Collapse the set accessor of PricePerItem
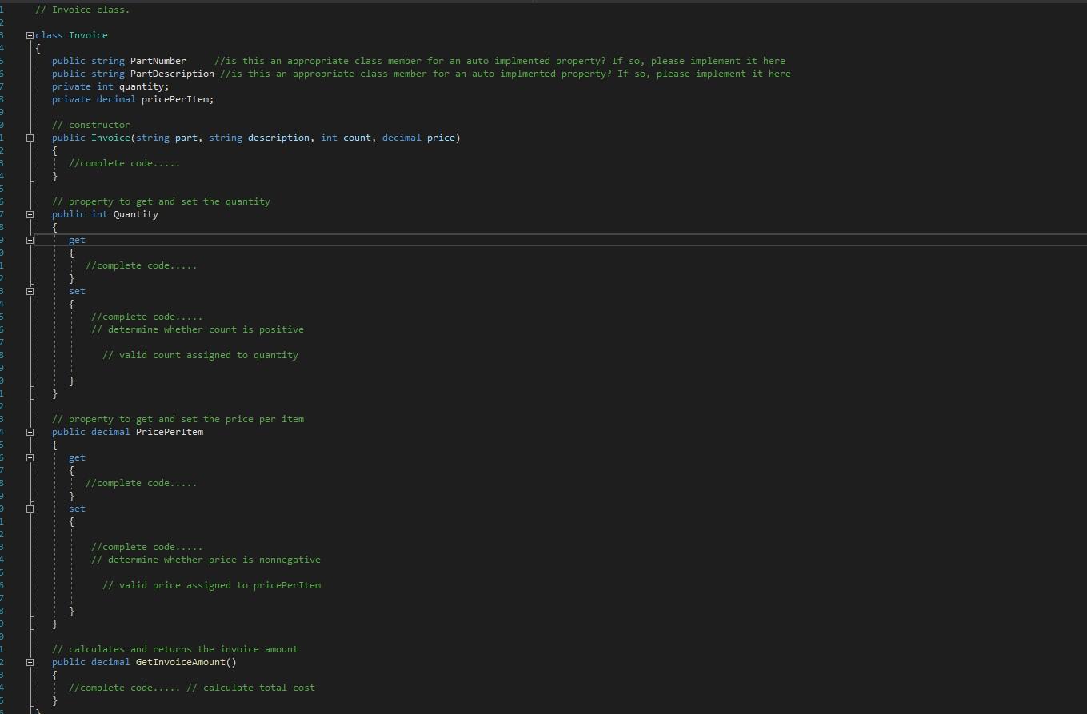Screen dimensions: 1087x714 point(29,508)
